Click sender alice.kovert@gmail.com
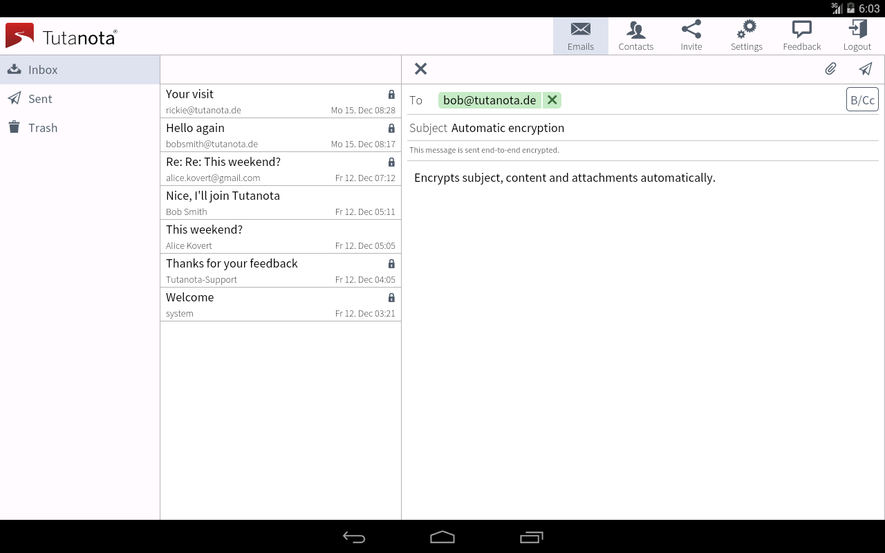The image size is (885, 553). 213,178
